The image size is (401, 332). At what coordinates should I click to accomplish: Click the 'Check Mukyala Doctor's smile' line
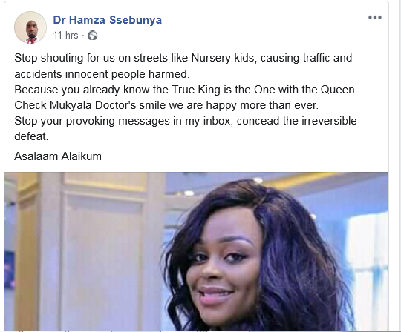point(166,105)
